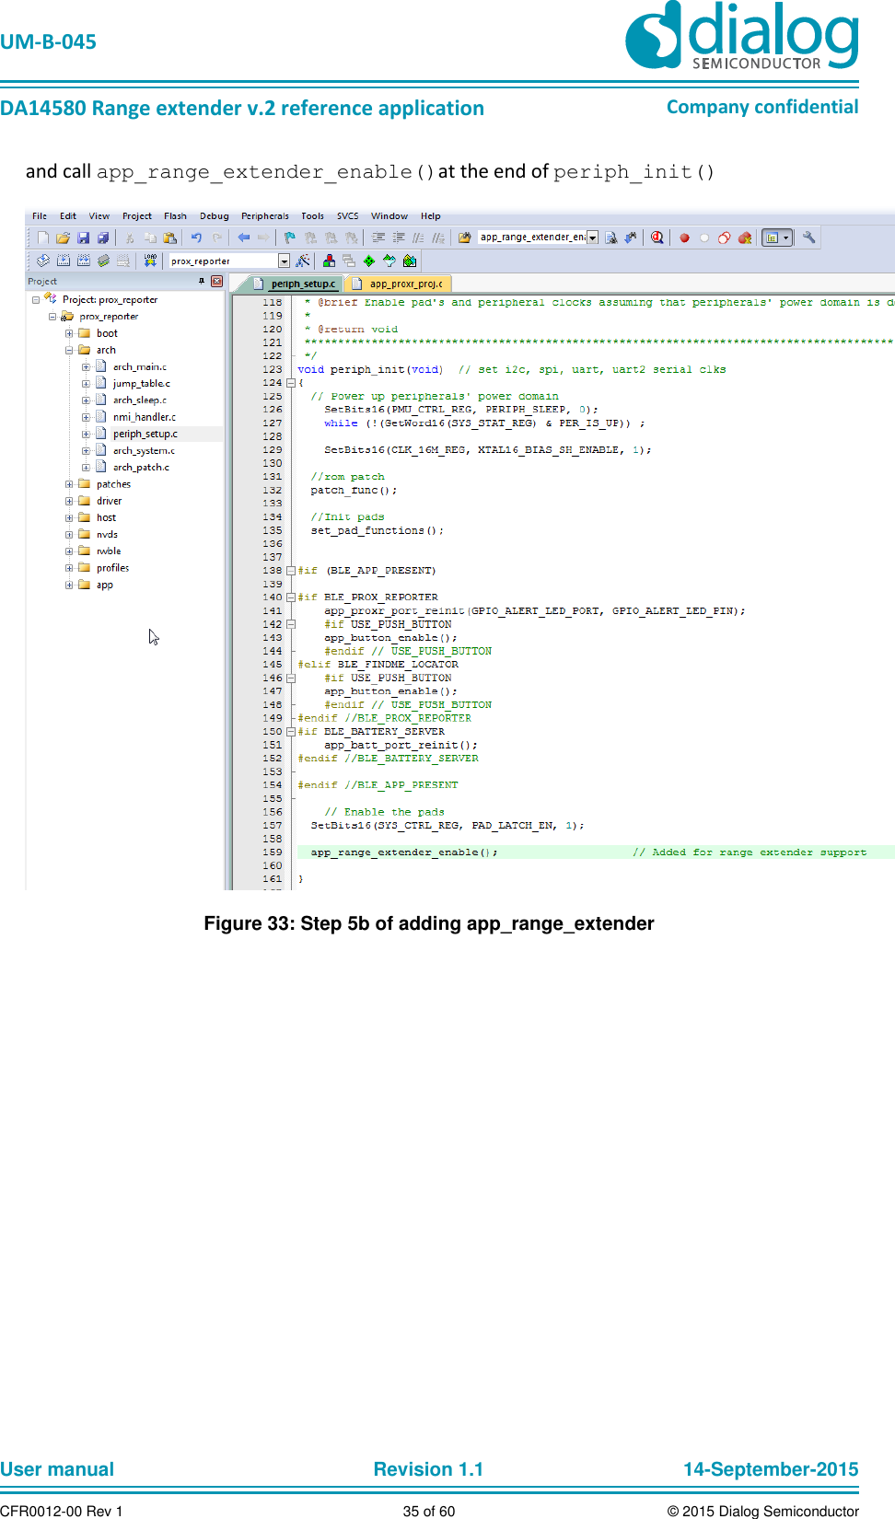
Task: Collapse code fold at line 124
Action: 291,383
